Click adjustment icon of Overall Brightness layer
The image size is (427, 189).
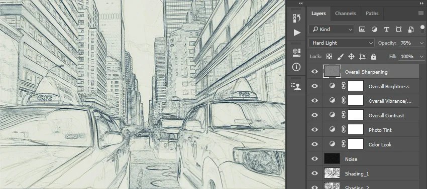coord(332,86)
